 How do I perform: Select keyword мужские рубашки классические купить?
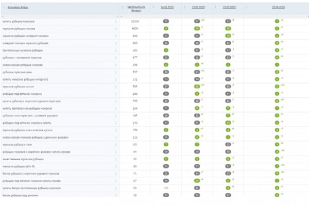click(x=27, y=130)
